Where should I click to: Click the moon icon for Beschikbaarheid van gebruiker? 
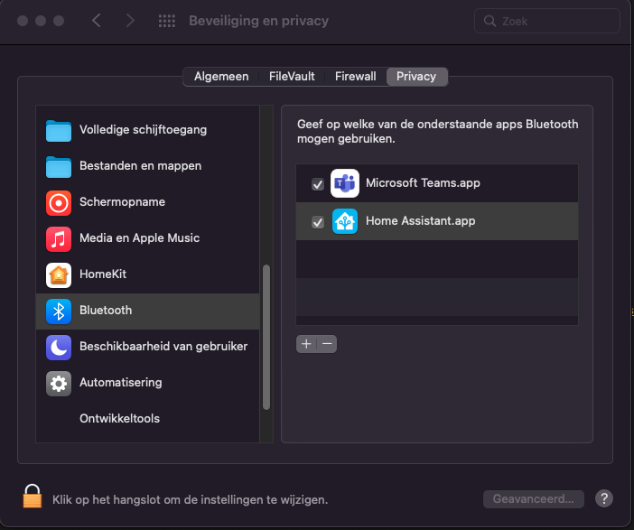(59, 348)
